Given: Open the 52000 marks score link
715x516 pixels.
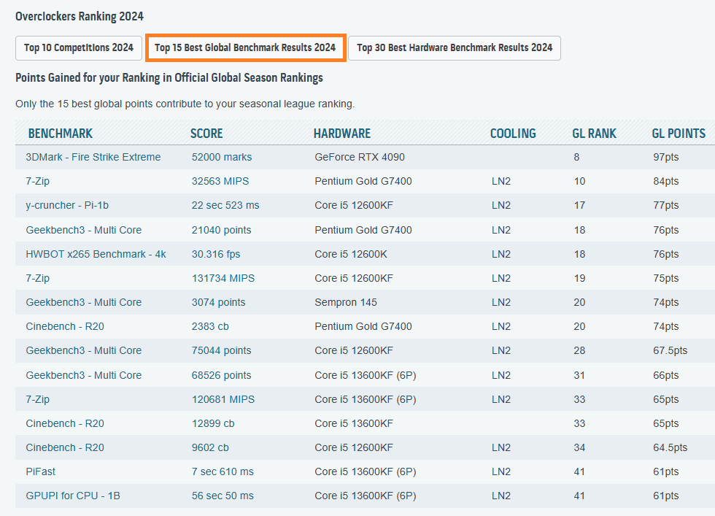Looking at the screenshot, I should (222, 157).
